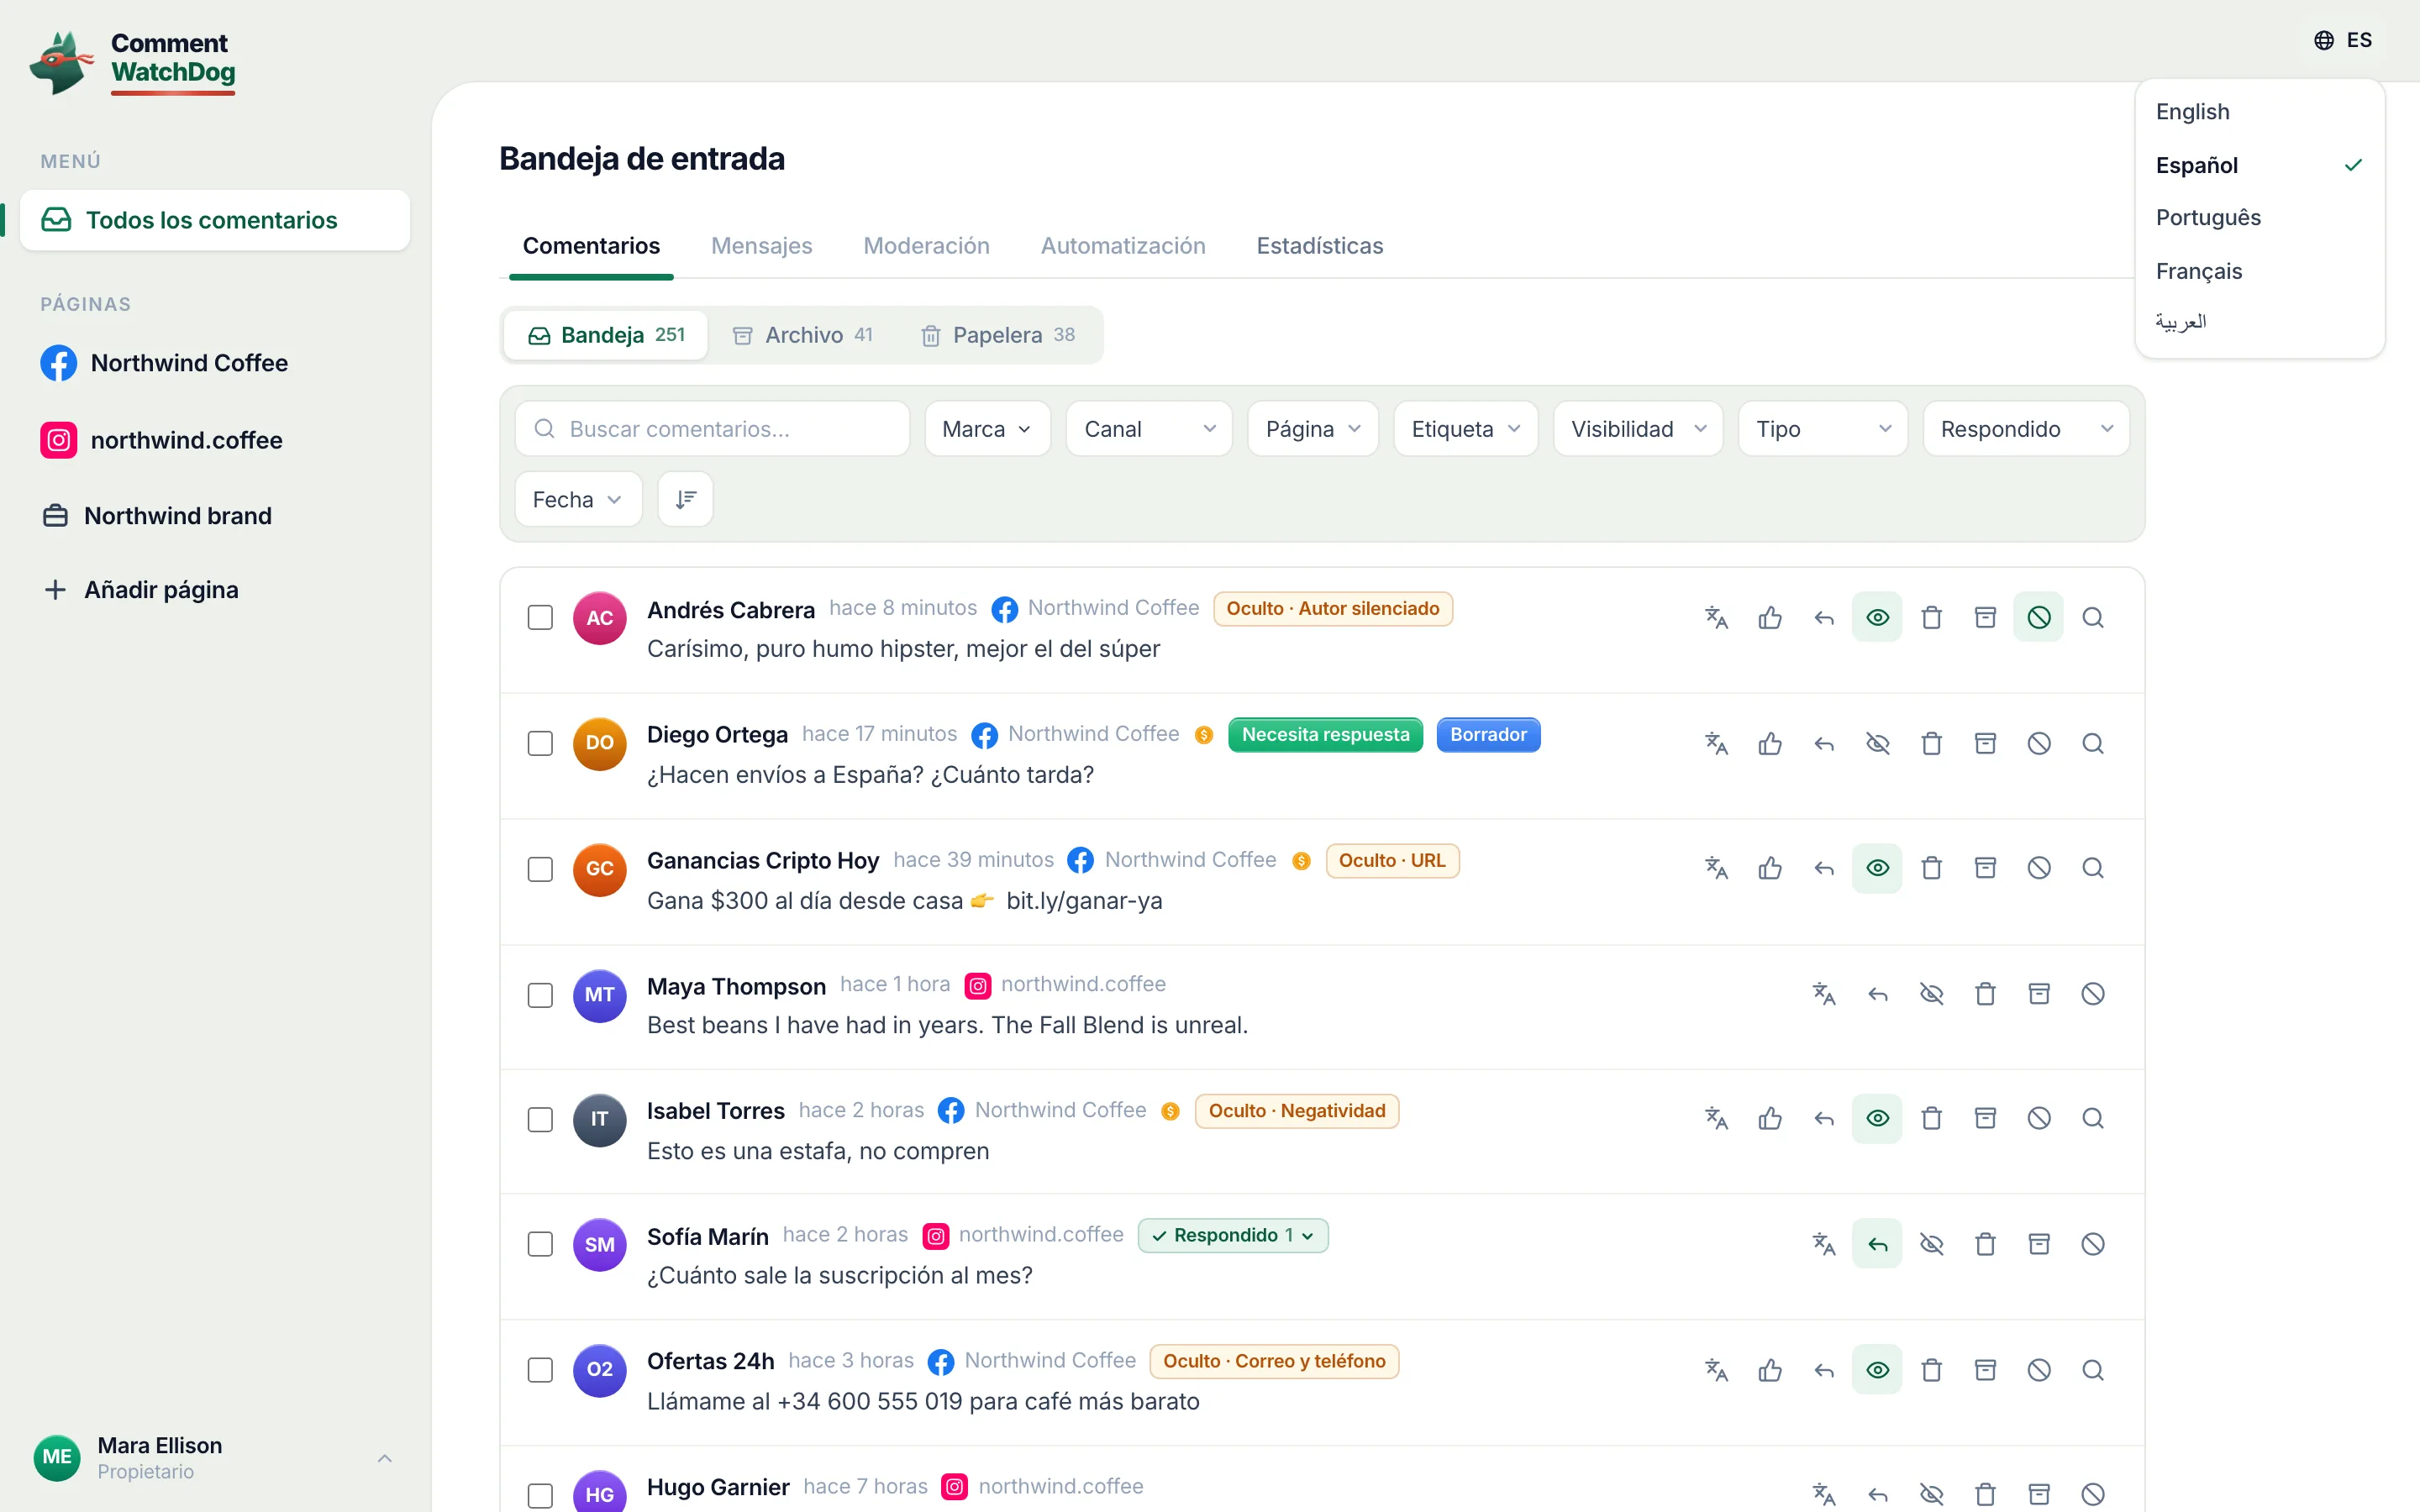2420x1512 pixels.
Task: Open Northwind brand in sidebar
Action: click(157, 516)
